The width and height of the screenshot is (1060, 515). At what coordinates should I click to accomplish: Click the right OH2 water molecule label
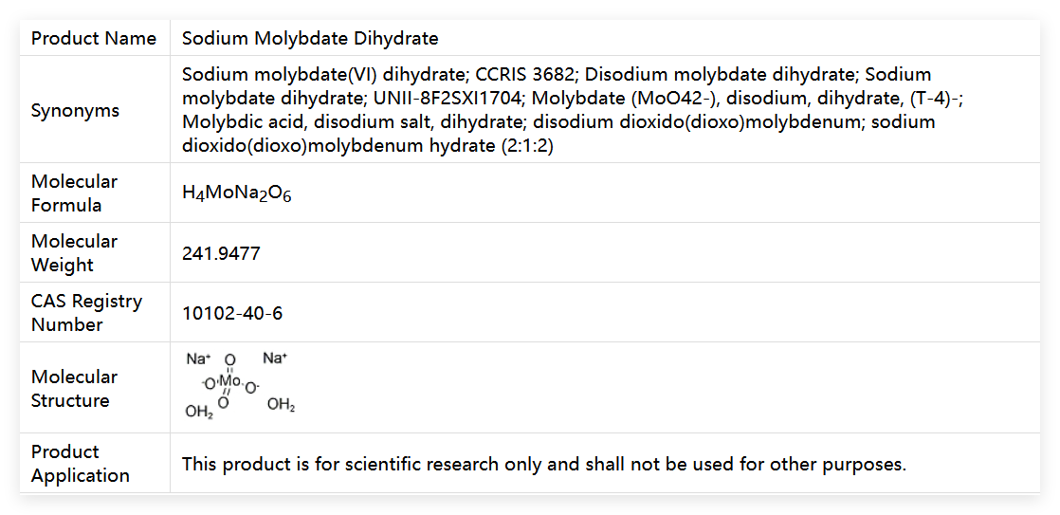(281, 405)
